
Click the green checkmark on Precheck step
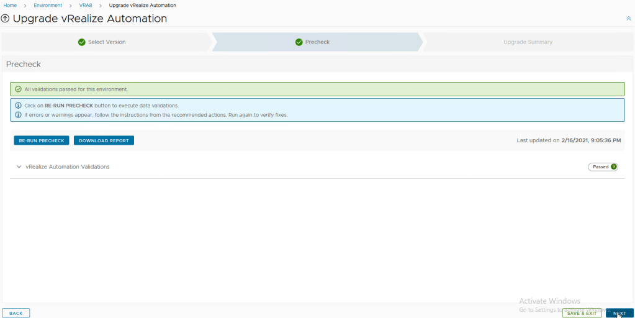tap(299, 42)
